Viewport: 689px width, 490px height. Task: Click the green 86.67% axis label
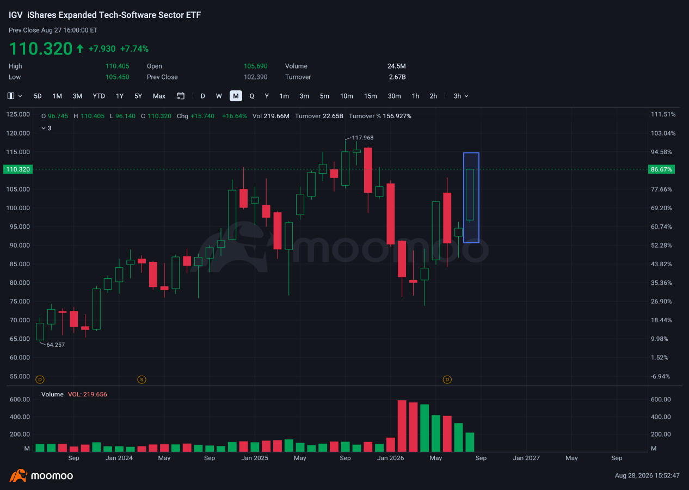pyautogui.click(x=661, y=169)
